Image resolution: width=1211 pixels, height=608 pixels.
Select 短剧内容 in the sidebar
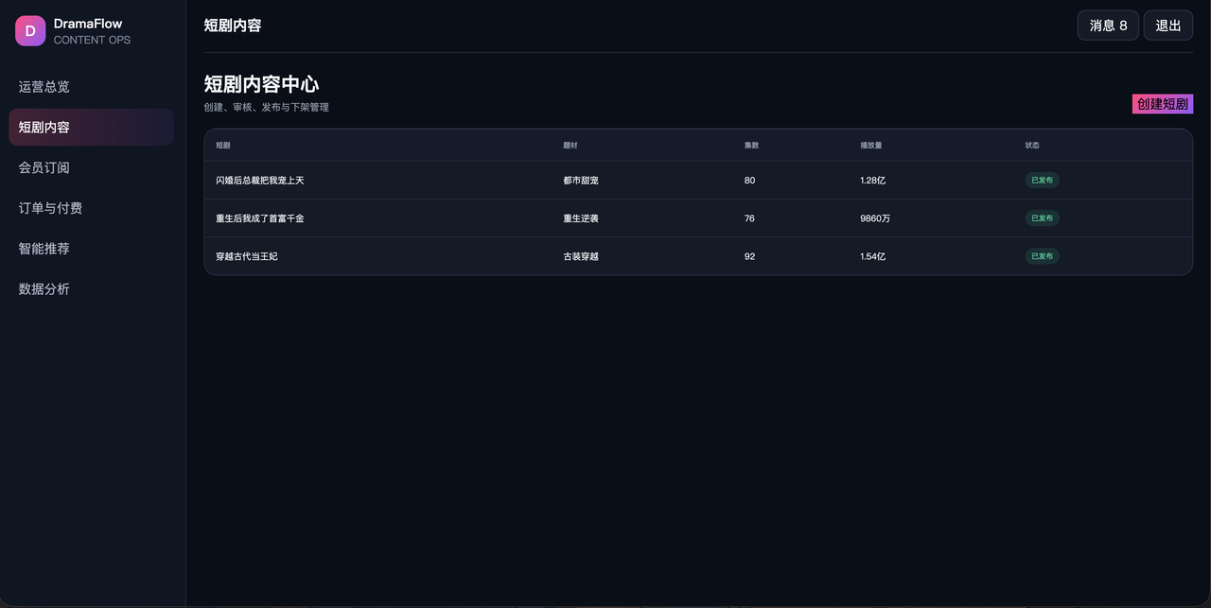[91, 128]
